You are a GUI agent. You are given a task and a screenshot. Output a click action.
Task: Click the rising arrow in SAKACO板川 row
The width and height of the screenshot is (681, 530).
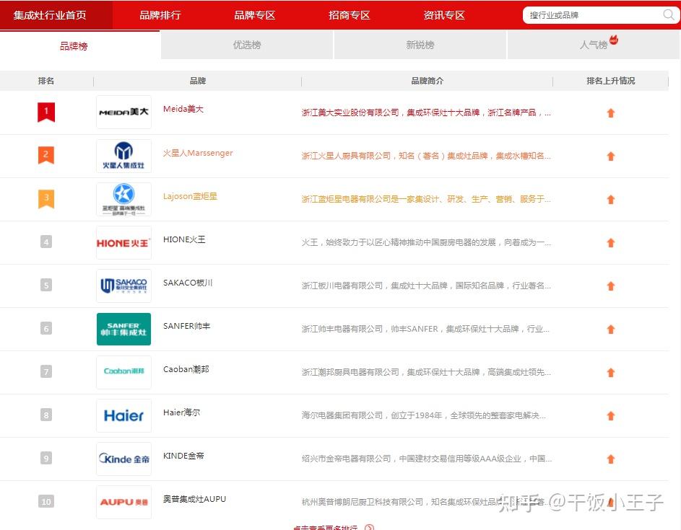611,286
